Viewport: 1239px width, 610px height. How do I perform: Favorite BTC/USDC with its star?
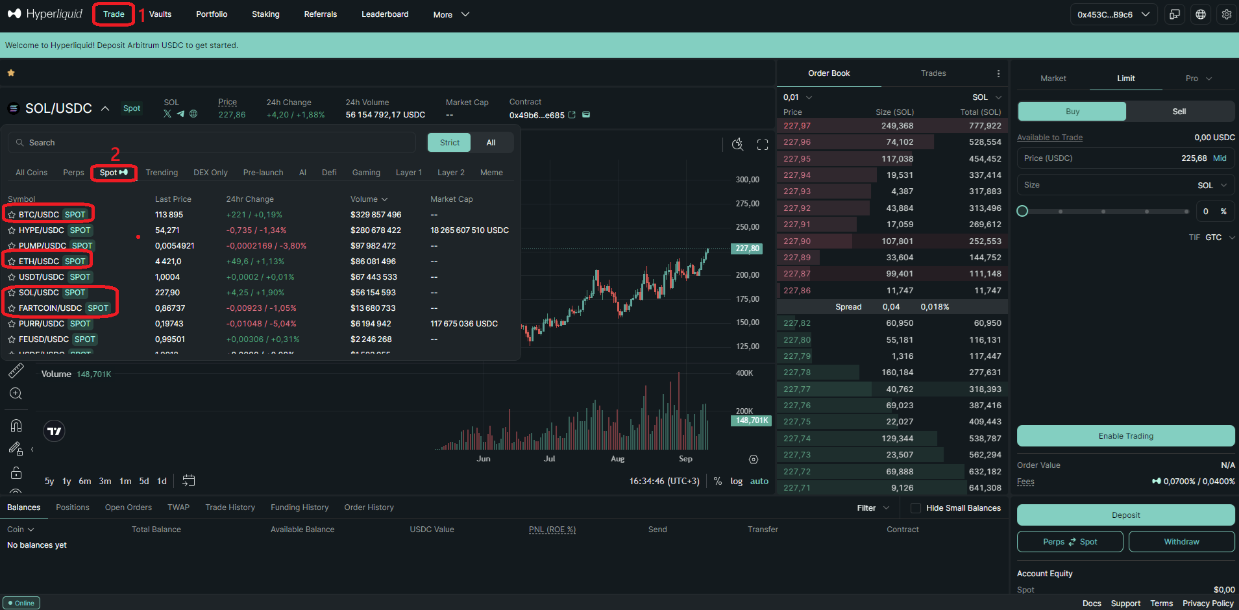point(12,215)
